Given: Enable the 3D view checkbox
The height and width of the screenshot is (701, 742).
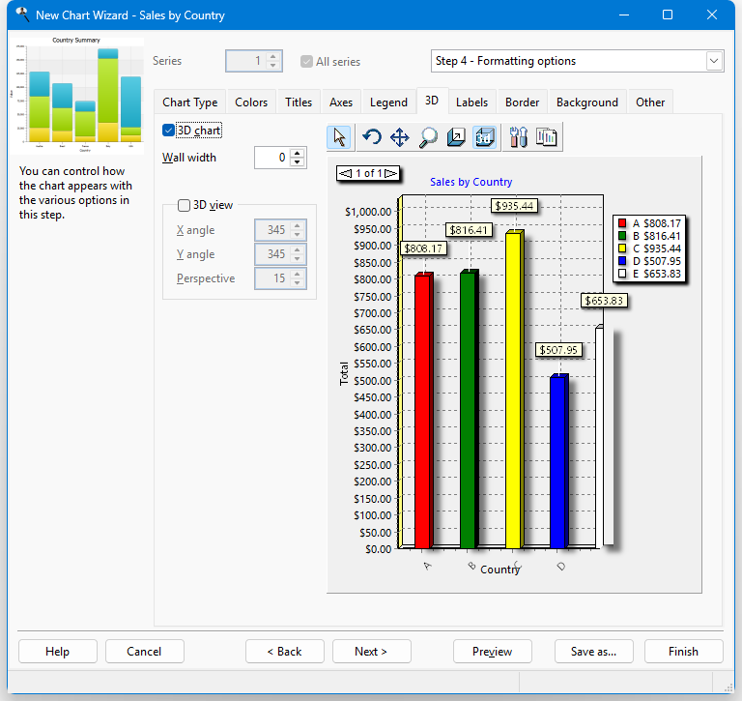Looking at the screenshot, I should (185, 205).
